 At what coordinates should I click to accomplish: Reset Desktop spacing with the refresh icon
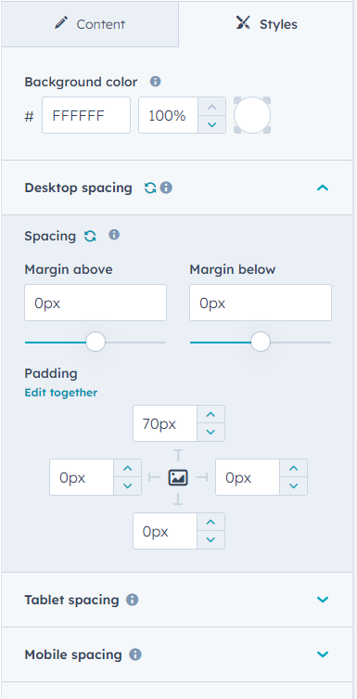click(150, 188)
